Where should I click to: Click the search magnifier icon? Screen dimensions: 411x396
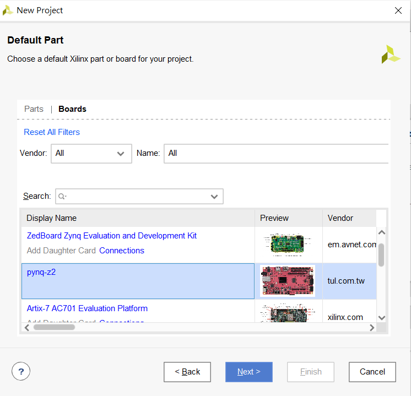62,196
